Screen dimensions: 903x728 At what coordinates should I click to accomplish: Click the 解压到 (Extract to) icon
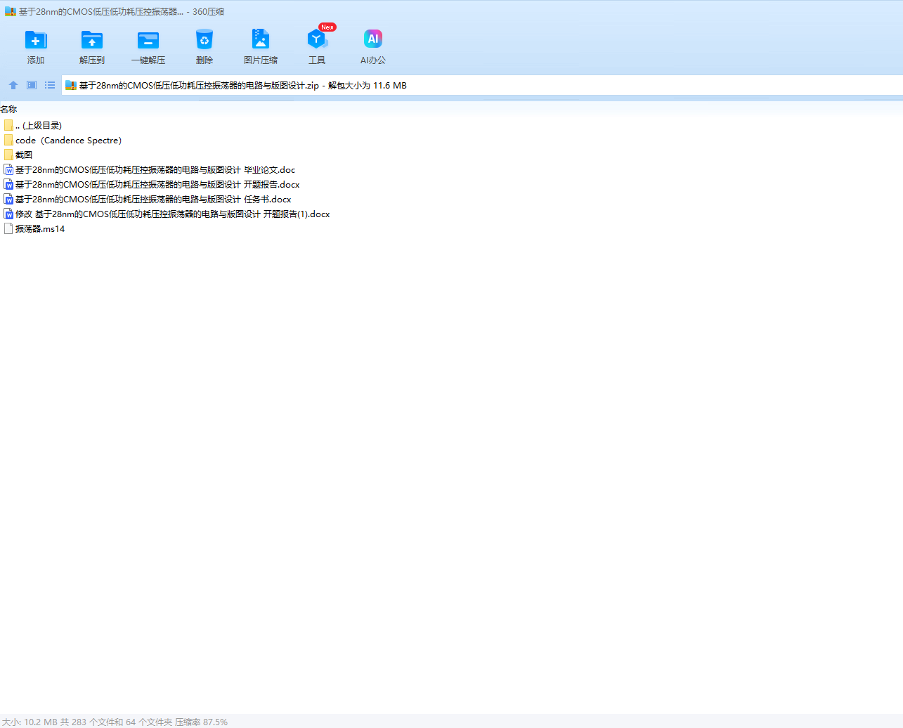click(92, 40)
